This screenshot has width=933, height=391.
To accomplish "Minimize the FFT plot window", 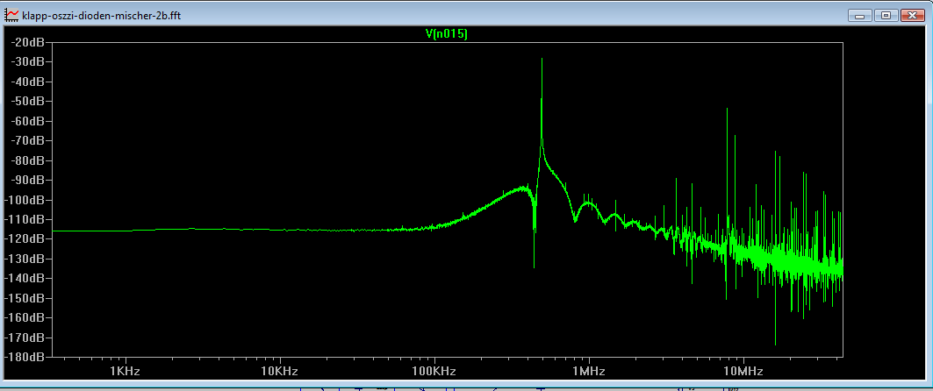I will point(860,16).
